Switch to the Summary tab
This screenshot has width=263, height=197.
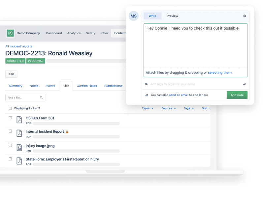pos(16,86)
